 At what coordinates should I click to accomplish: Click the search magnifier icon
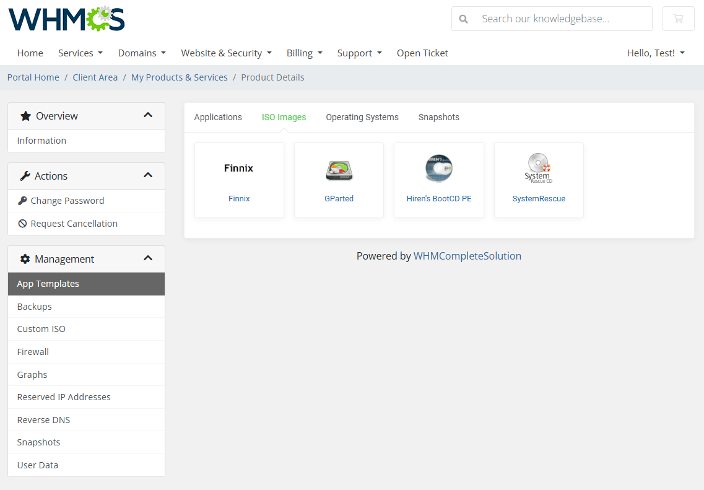point(463,19)
